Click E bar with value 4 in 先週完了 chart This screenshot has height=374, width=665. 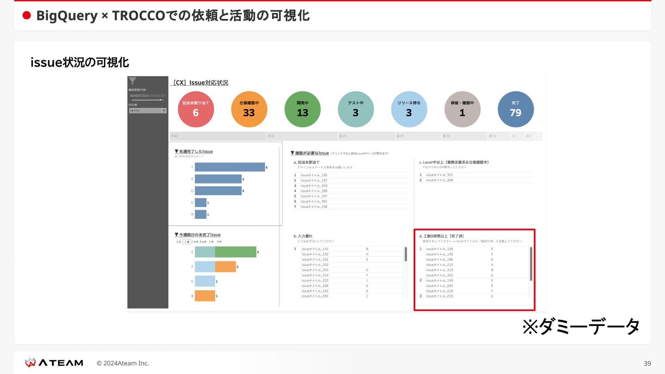pyautogui.click(x=218, y=179)
